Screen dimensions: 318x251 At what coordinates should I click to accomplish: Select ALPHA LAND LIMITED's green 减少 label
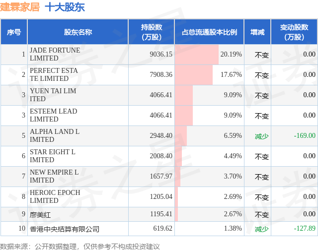(262, 136)
